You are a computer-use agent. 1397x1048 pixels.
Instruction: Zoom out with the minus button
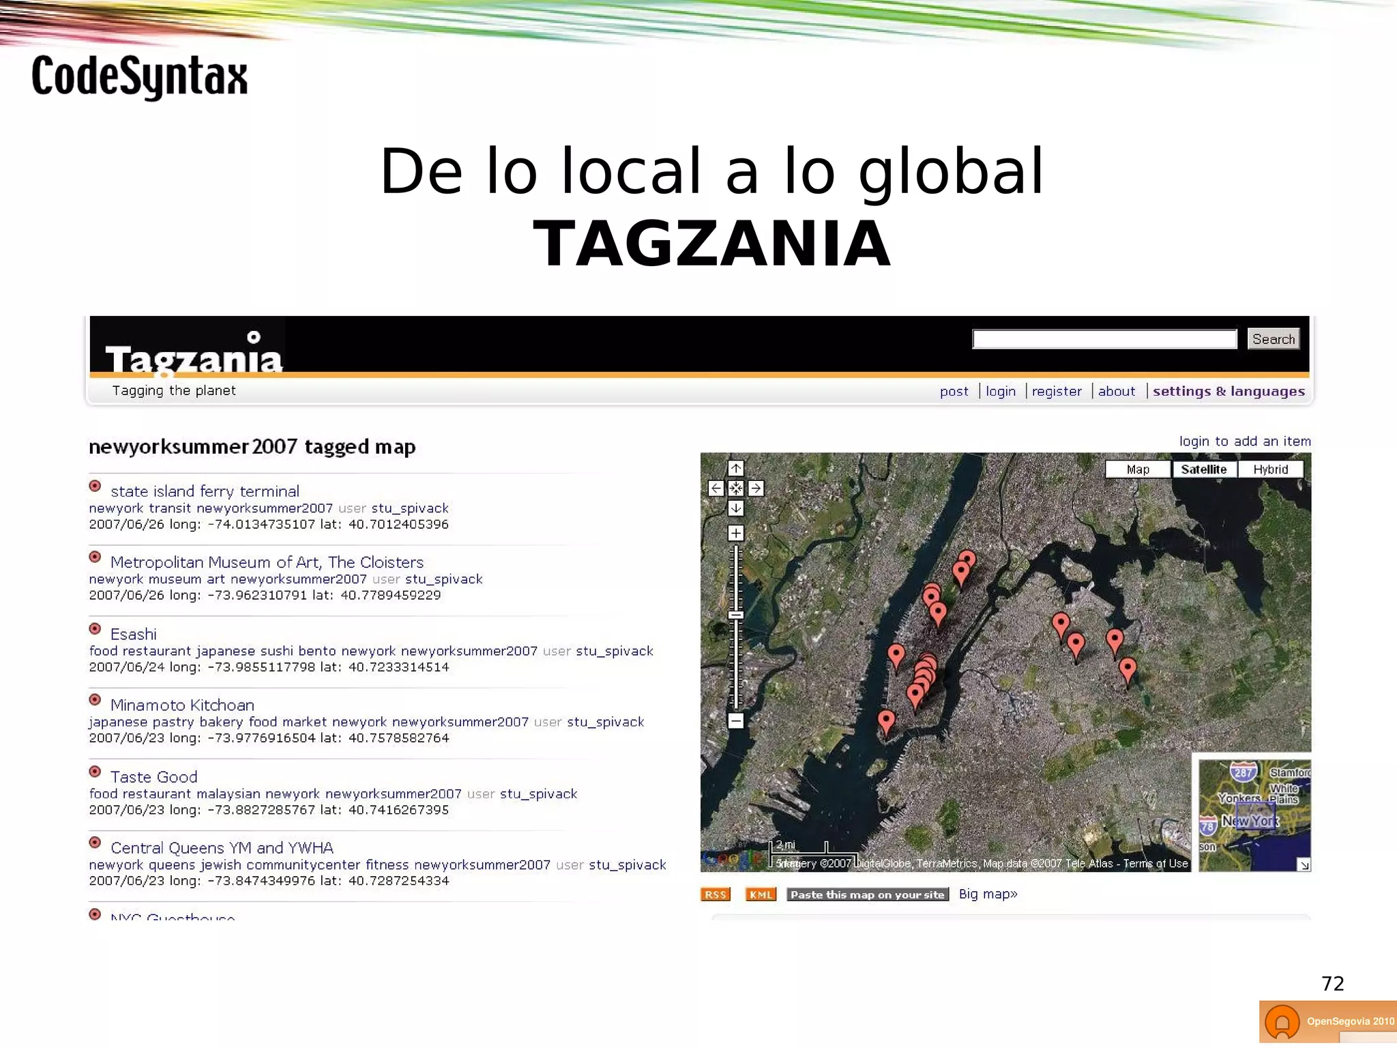(x=735, y=720)
